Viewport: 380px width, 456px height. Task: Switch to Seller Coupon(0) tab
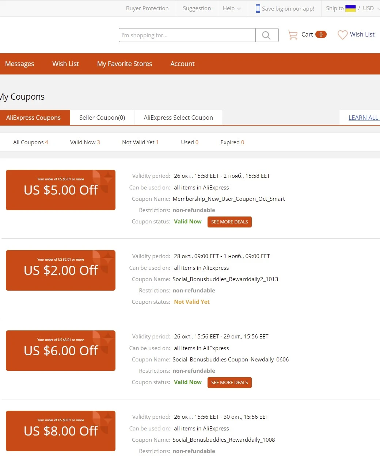[x=102, y=118]
